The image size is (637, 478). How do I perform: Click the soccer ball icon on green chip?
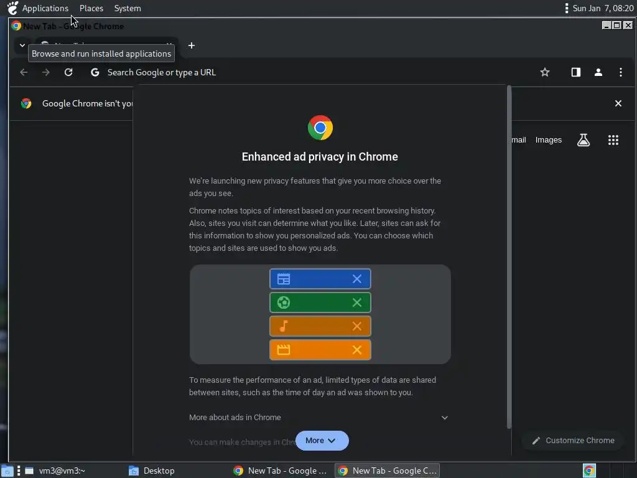tap(284, 302)
